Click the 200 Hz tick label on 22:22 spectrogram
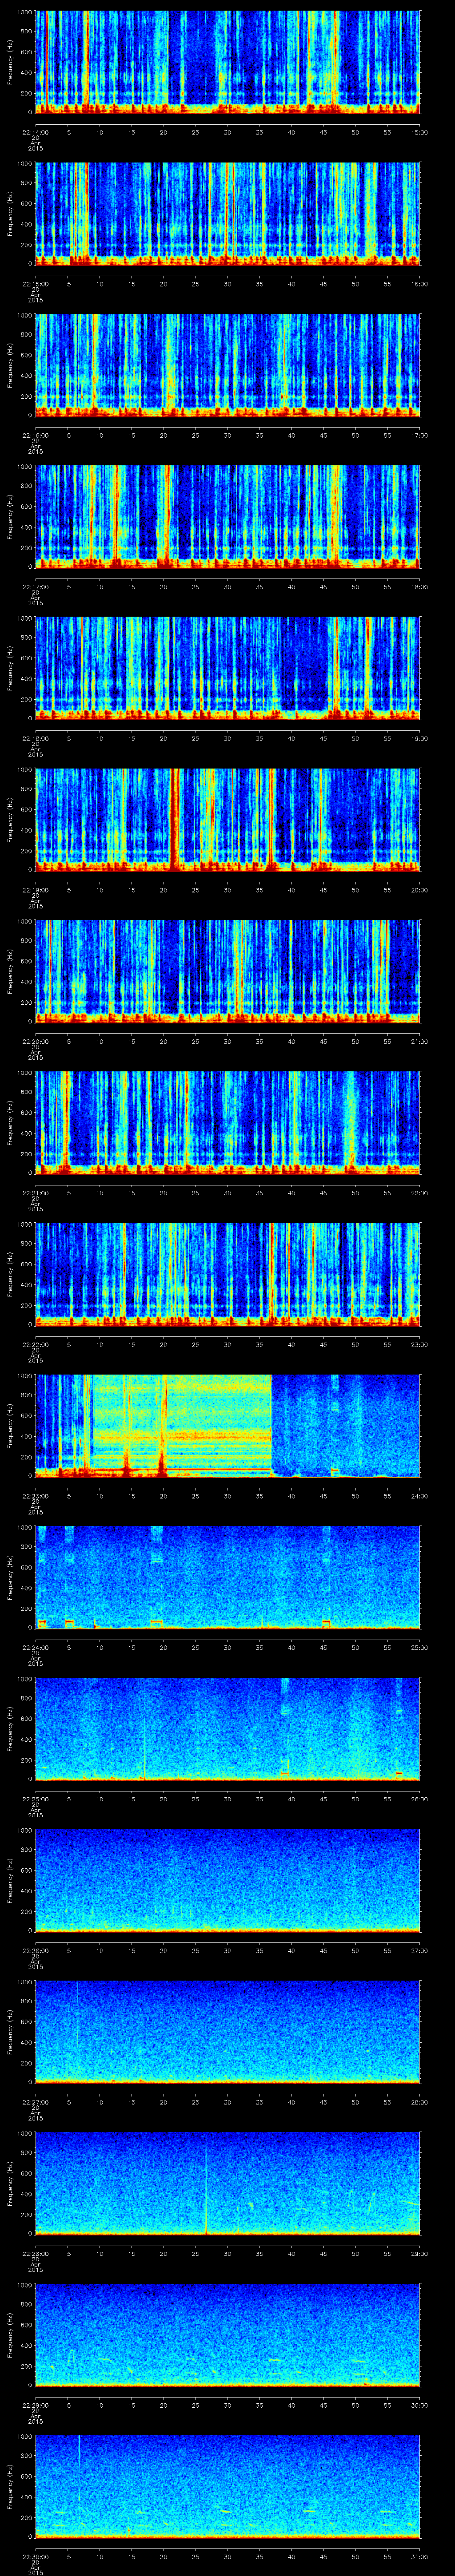 tap(24, 1304)
